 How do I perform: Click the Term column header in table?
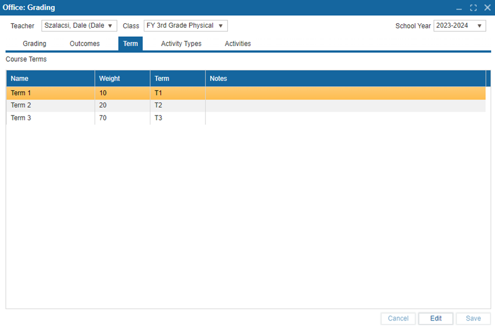(178, 79)
